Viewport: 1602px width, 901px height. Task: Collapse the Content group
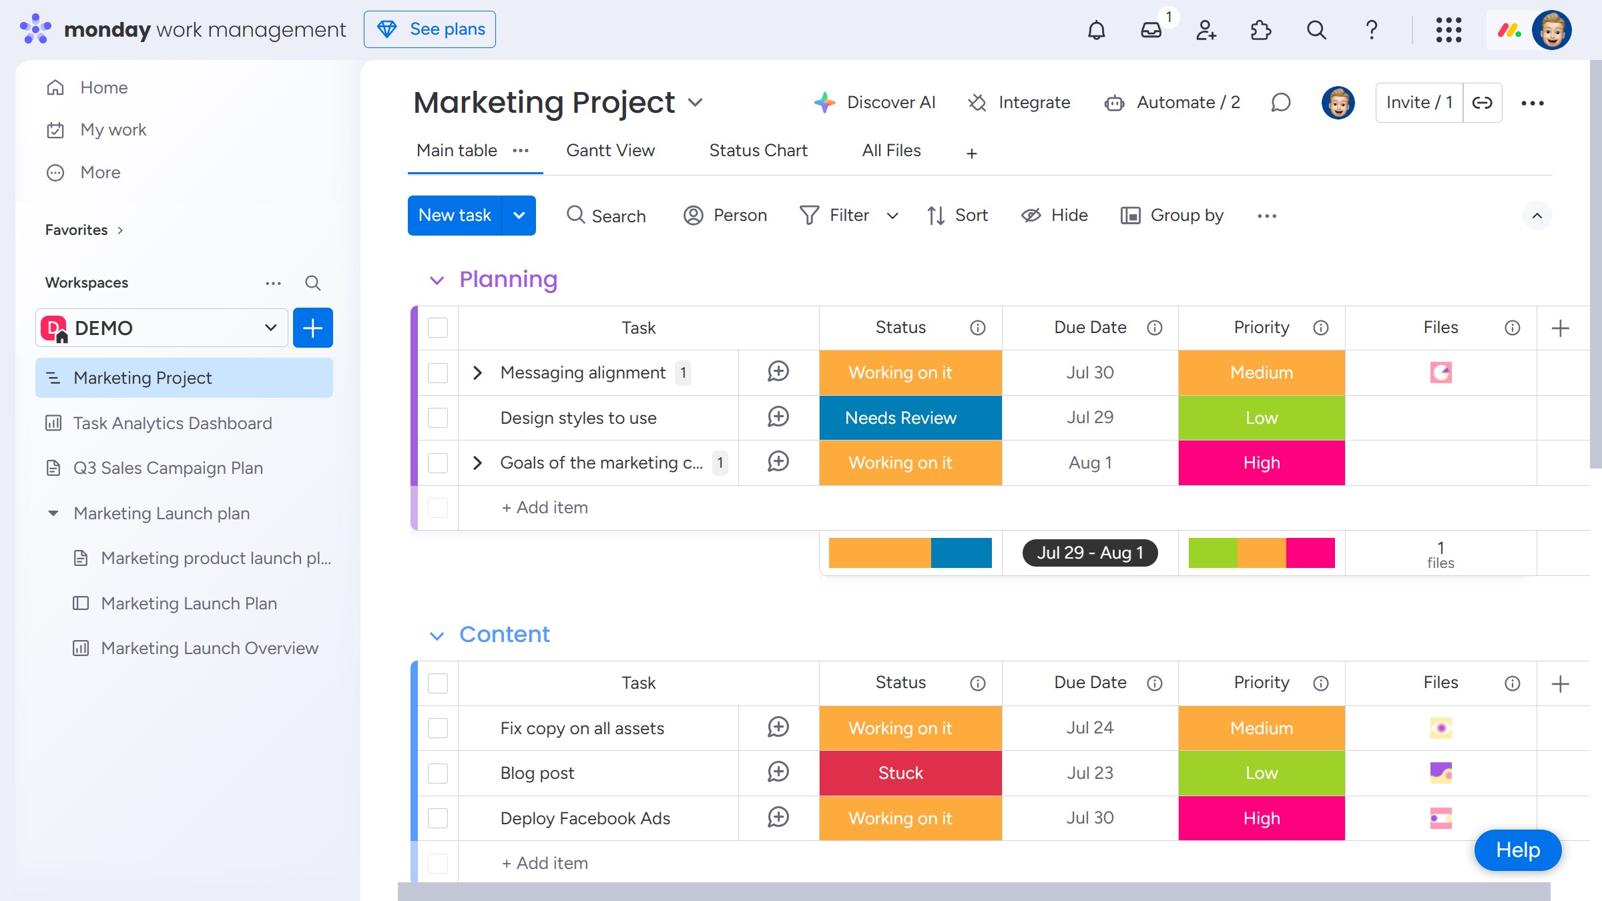click(437, 635)
